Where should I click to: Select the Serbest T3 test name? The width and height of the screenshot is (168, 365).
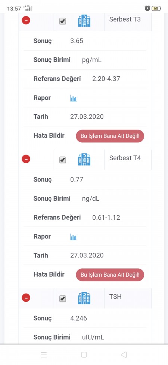pos(125,19)
